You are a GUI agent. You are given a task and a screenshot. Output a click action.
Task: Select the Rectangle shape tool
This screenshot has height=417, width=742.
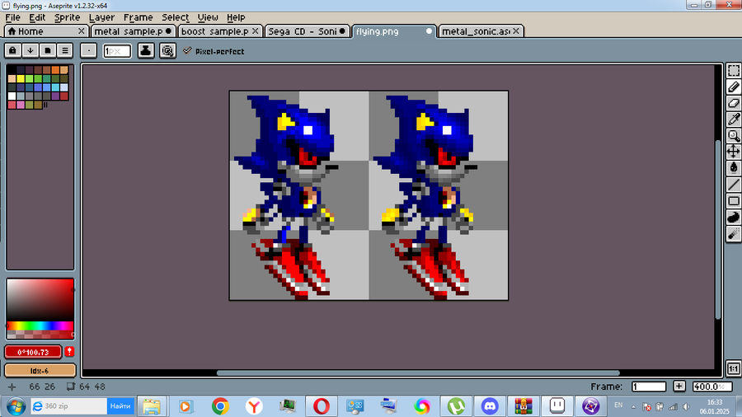point(734,201)
